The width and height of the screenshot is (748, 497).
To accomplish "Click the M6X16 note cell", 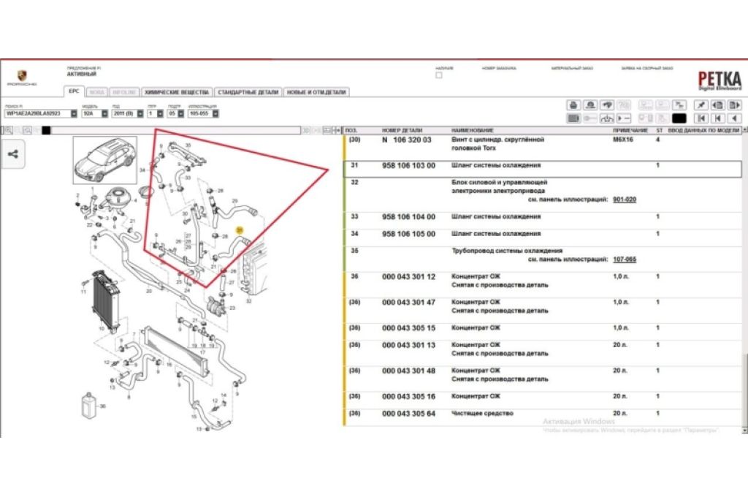I will point(623,140).
